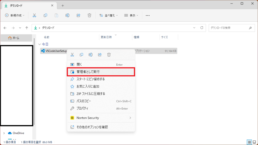
Task: Choose スタートにピン留めする
Action: point(101,79)
